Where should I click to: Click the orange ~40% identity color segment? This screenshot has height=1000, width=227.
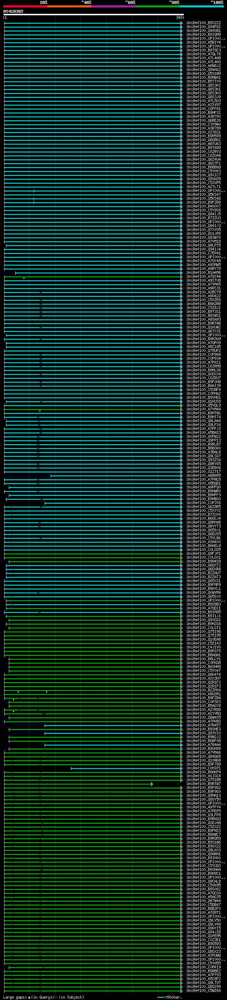[x=70, y=6]
